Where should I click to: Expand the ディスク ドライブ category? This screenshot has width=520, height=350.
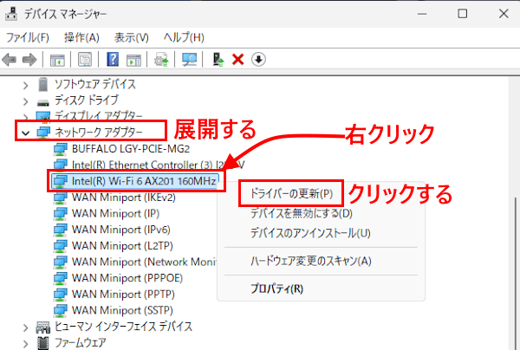(24, 100)
